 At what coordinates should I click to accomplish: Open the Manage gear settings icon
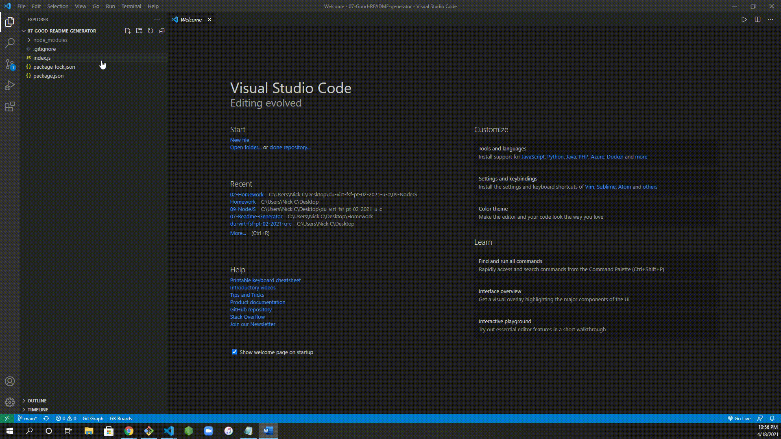(10, 402)
